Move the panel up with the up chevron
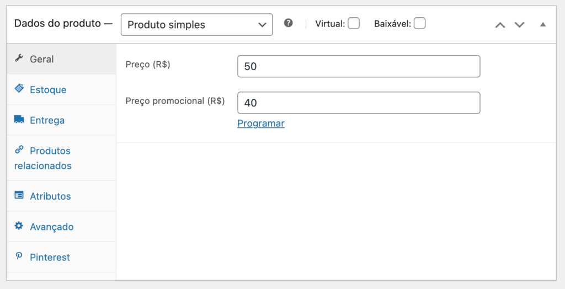This screenshot has width=565, height=289. (500, 25)
